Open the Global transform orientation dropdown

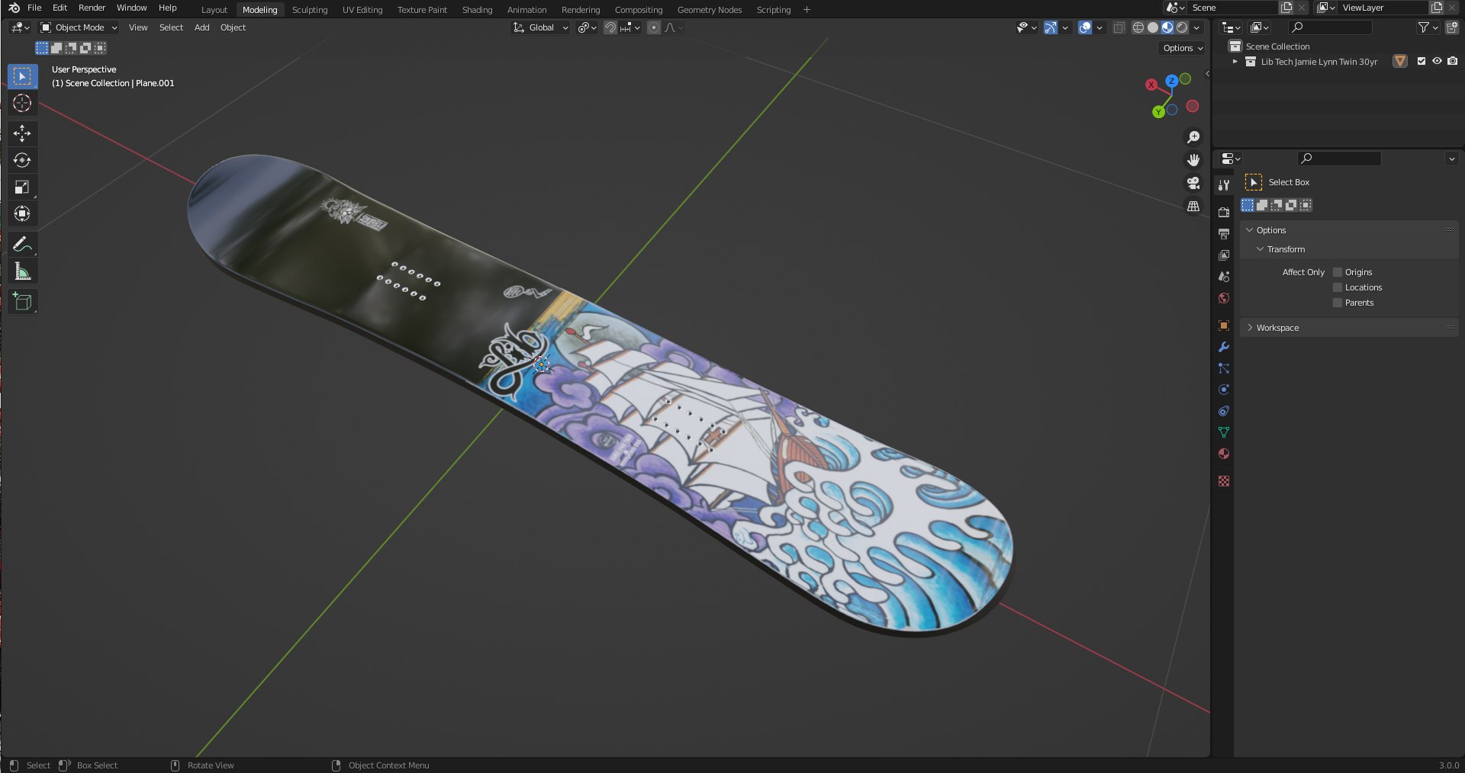(540, 27)
